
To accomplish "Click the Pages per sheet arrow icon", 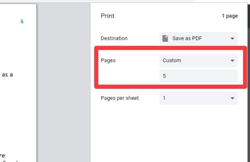I will [232, 98].
